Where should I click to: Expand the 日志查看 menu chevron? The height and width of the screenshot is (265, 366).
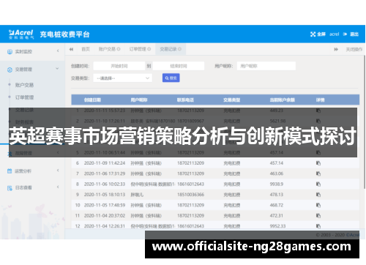[x=58, y=187]
